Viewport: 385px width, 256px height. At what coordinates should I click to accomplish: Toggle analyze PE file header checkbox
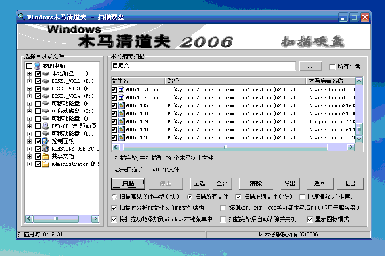pyautogui.click(x=114, y=208)
